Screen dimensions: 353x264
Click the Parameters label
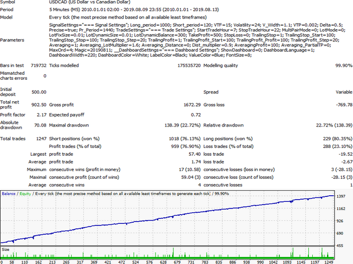12,40
